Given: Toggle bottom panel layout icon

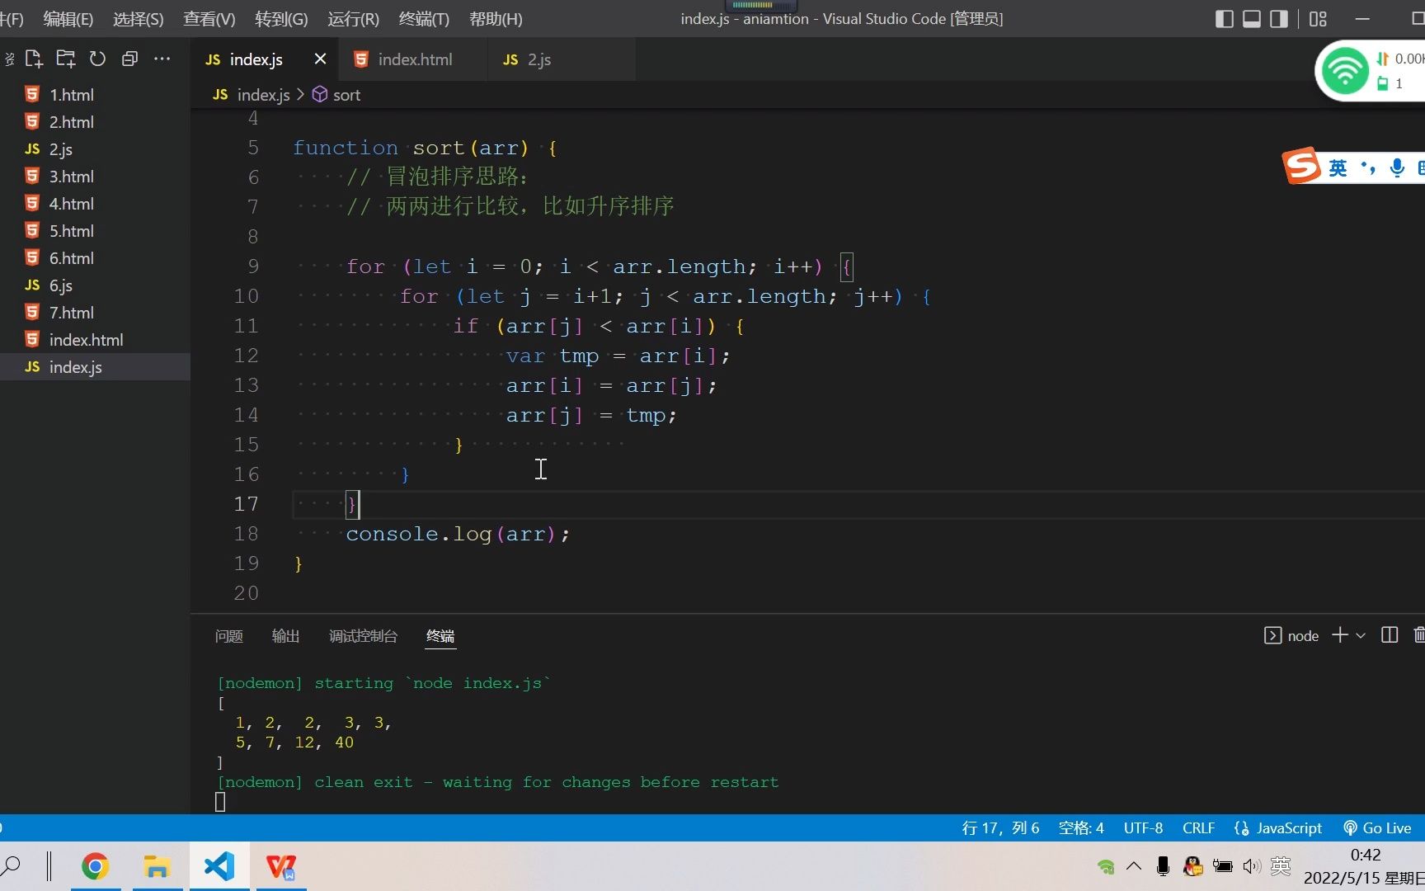Looking at the screenshot, I should coord(1252,19).
